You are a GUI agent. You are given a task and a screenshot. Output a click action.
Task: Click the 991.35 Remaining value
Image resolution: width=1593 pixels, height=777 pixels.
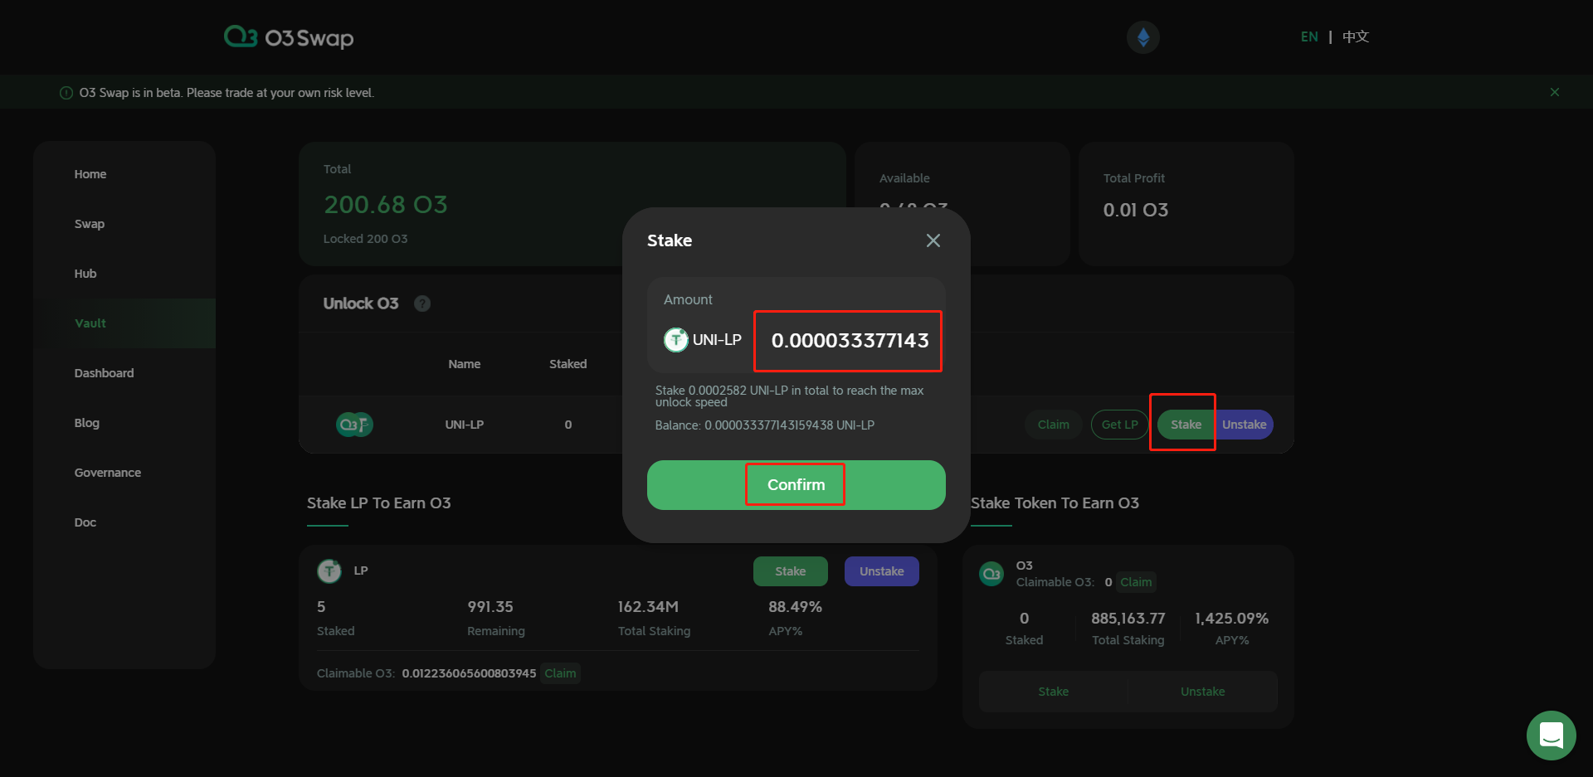pyautogui.click(x=490, y=607)
